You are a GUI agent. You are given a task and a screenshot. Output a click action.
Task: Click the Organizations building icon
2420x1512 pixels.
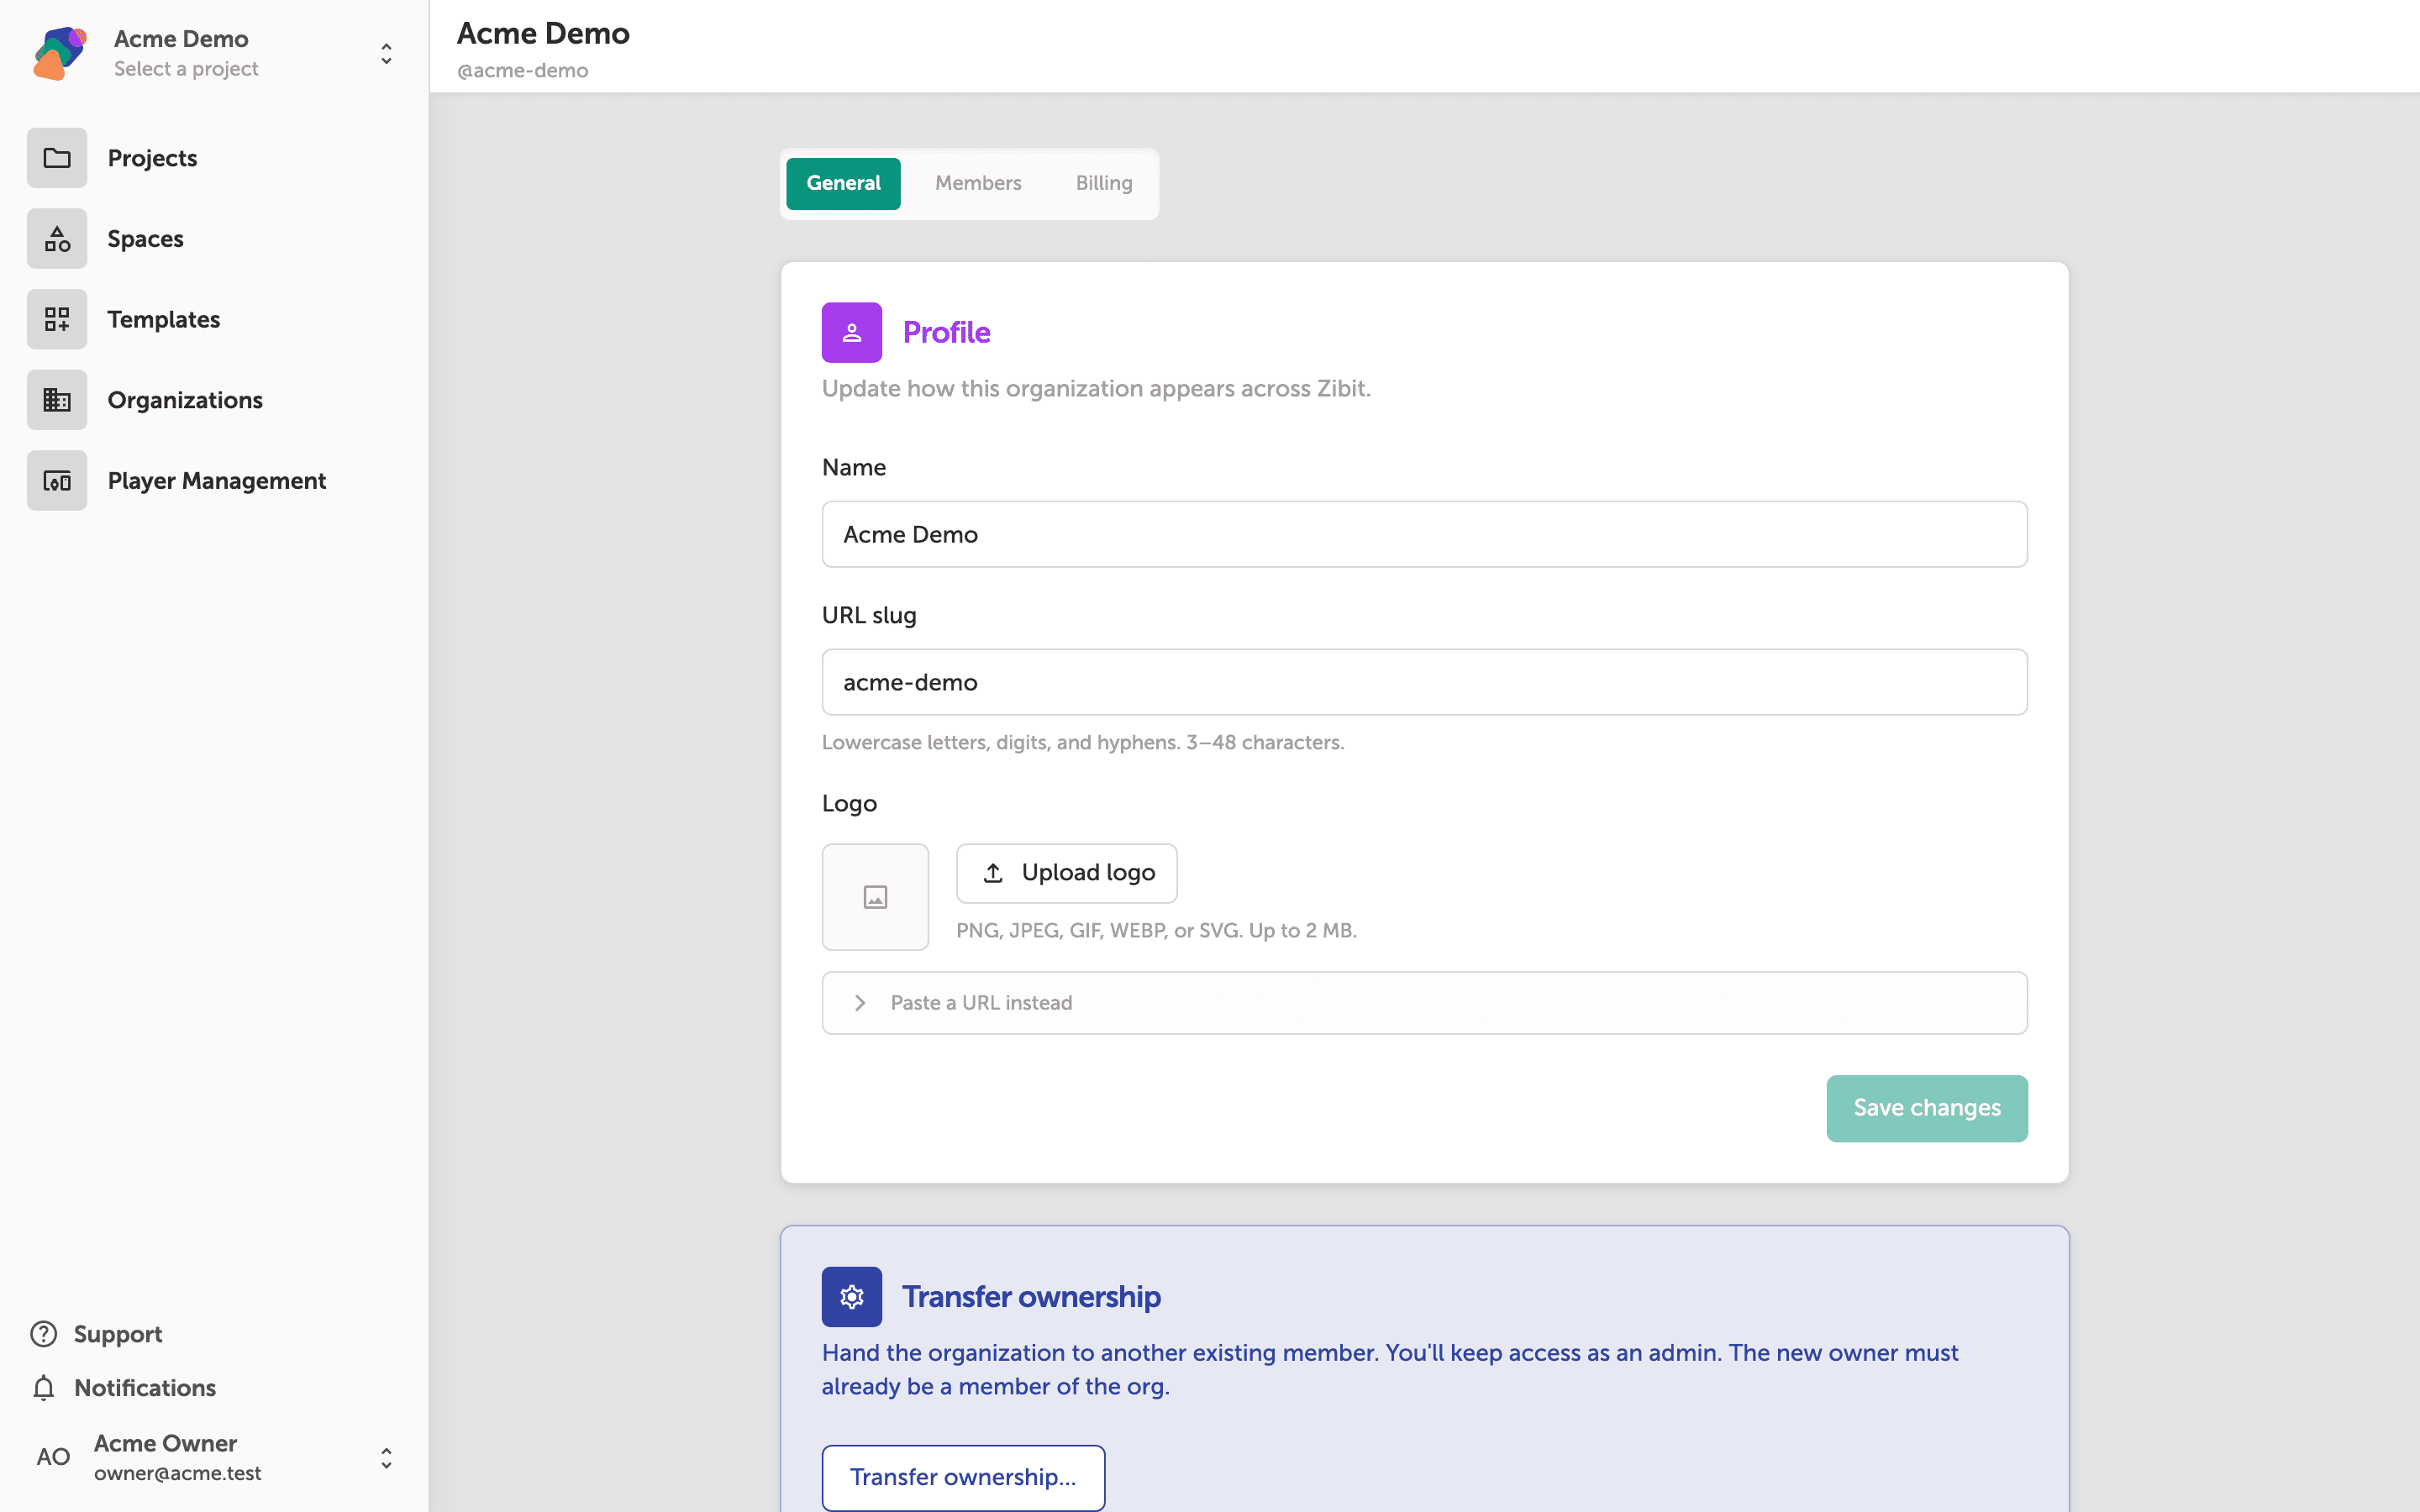coord(57,400)
